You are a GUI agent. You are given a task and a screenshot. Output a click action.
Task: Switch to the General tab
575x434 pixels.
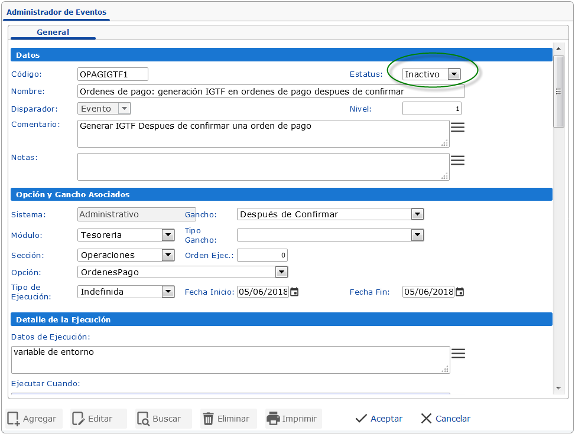click(53, 32)
